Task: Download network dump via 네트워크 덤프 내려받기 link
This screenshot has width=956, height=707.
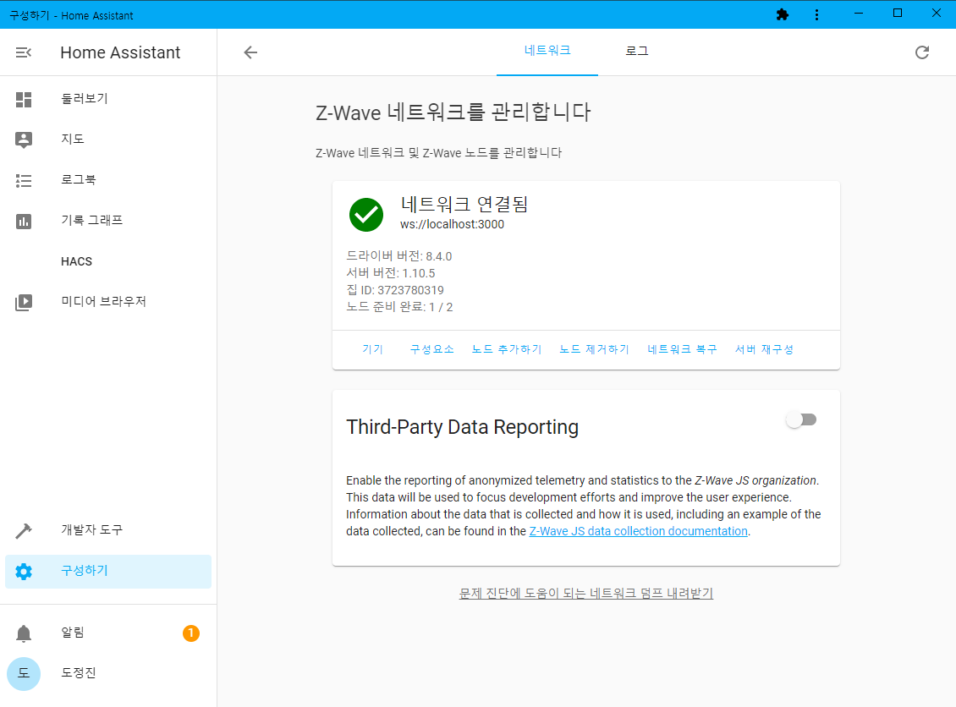Action: tap(586, 593)
